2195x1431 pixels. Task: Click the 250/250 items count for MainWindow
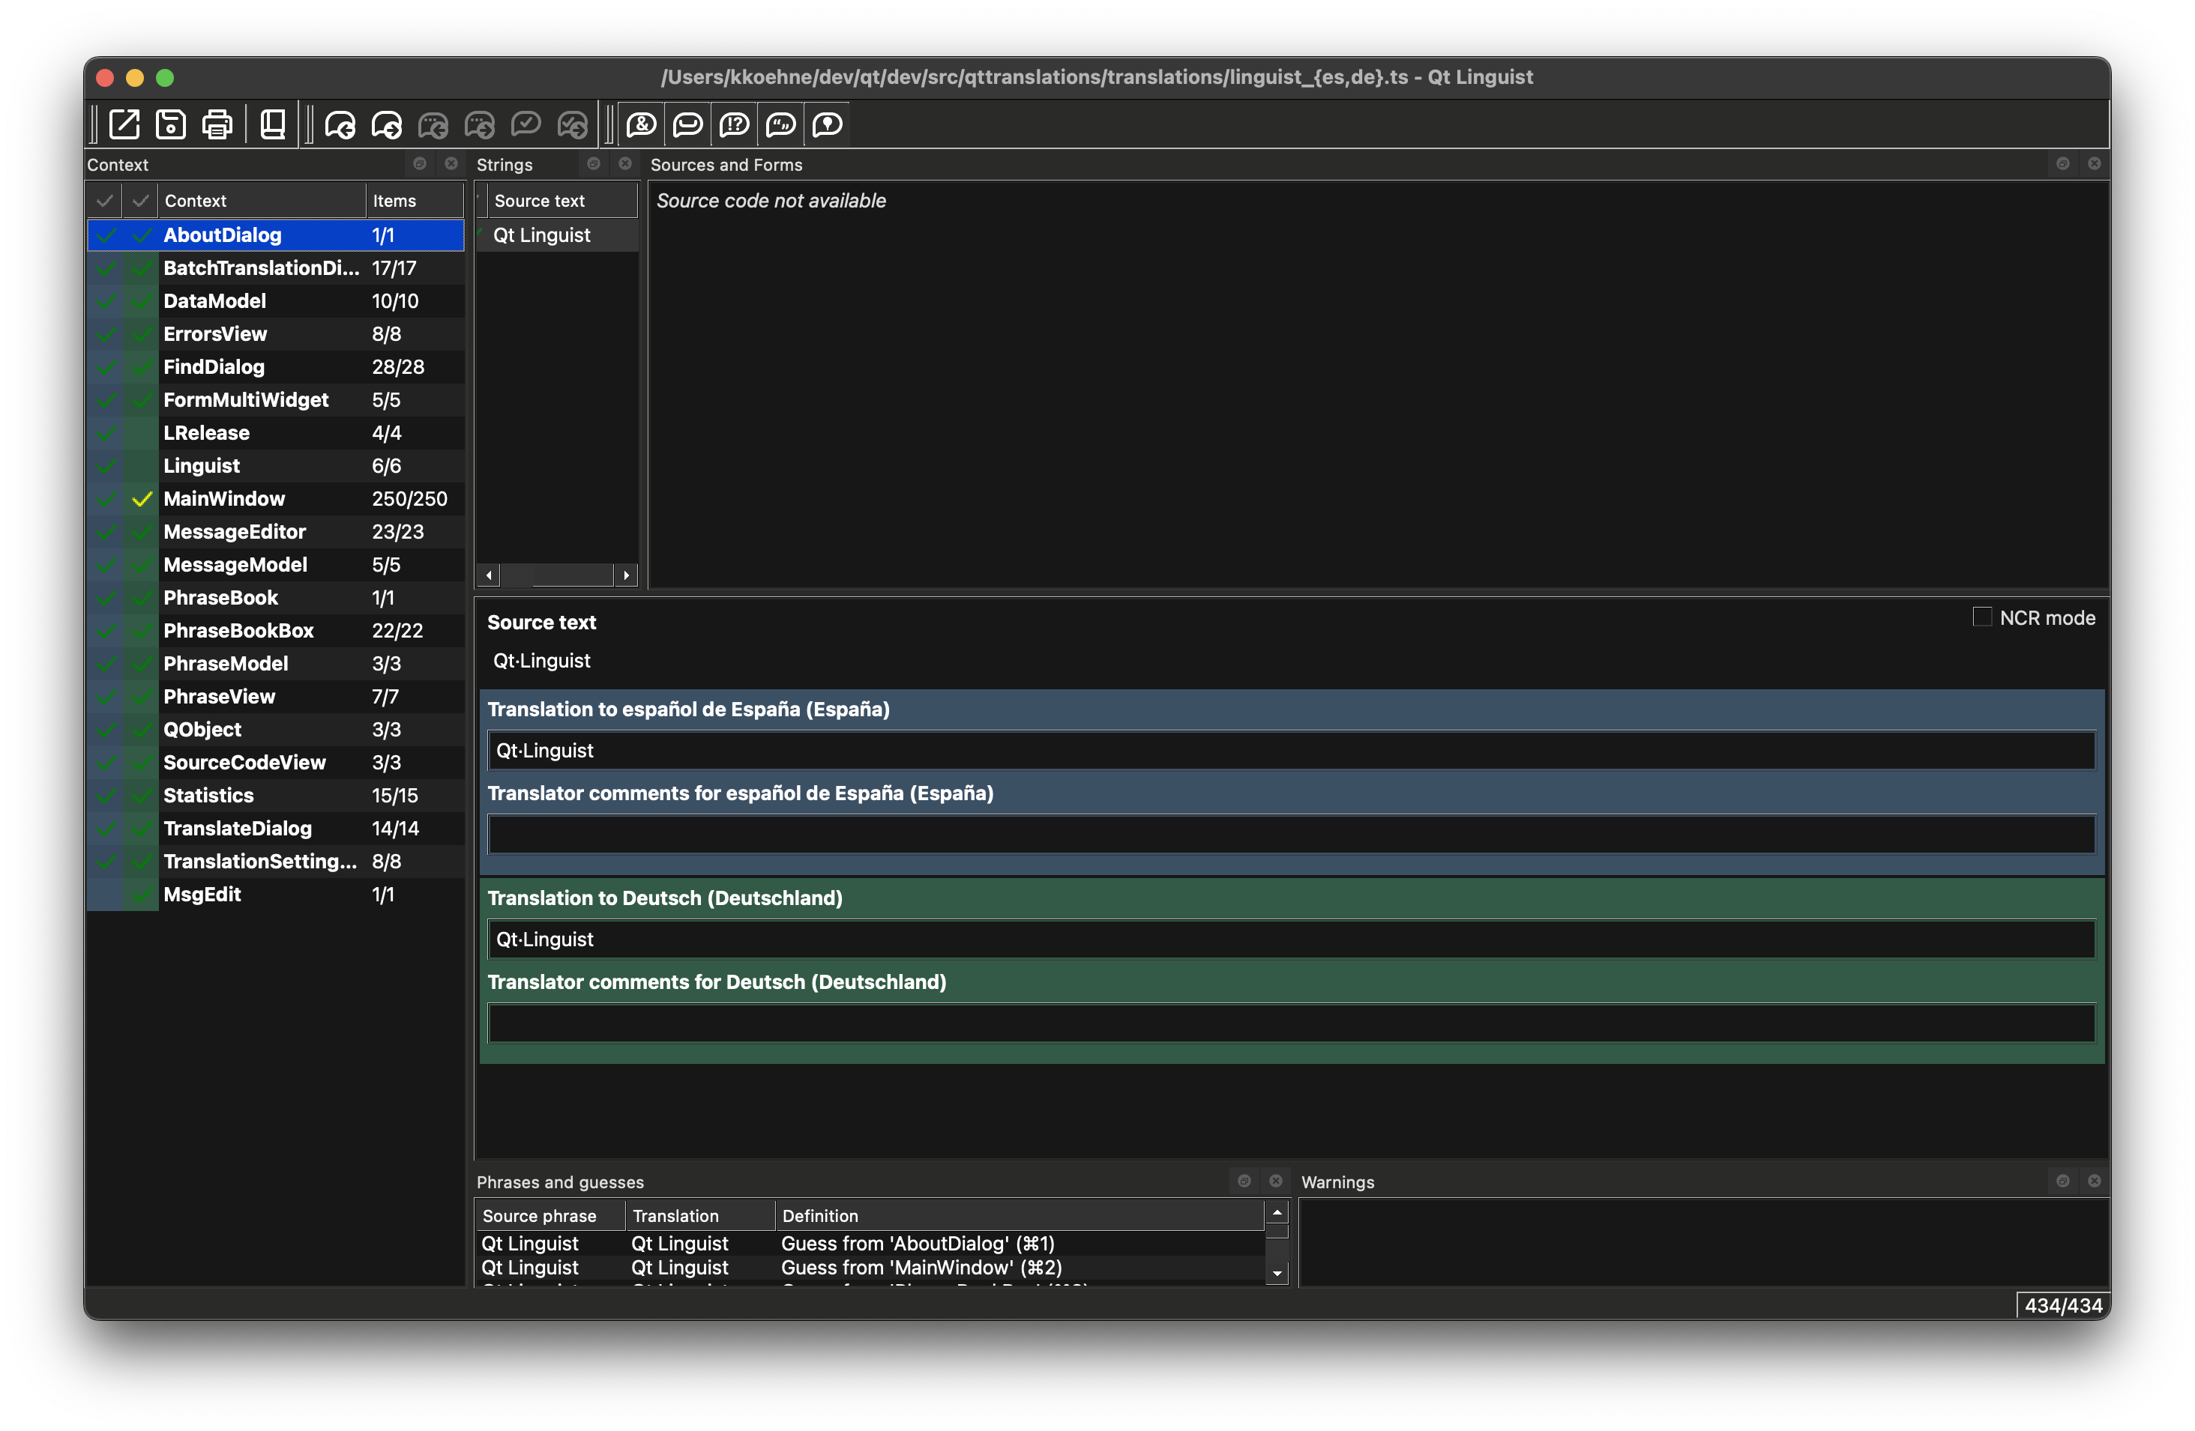tap(409, 500)
